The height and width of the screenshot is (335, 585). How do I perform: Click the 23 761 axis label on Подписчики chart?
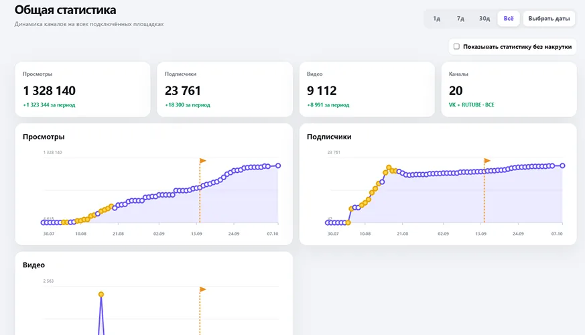334,152
